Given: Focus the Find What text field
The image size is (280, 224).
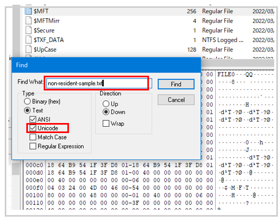Looking at the screenshot, I should coord(99,83).
